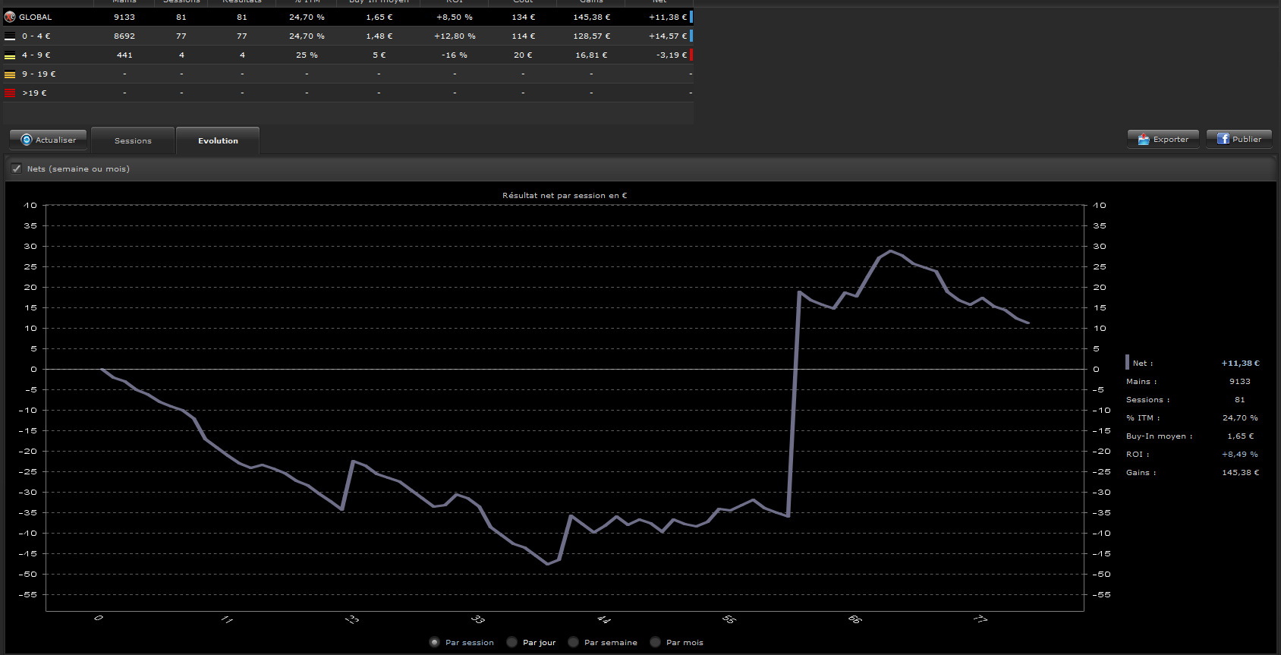This screenshot has height=655, width=1281.
Task: Click the 20 € cost cell
Action: point(523,55)
